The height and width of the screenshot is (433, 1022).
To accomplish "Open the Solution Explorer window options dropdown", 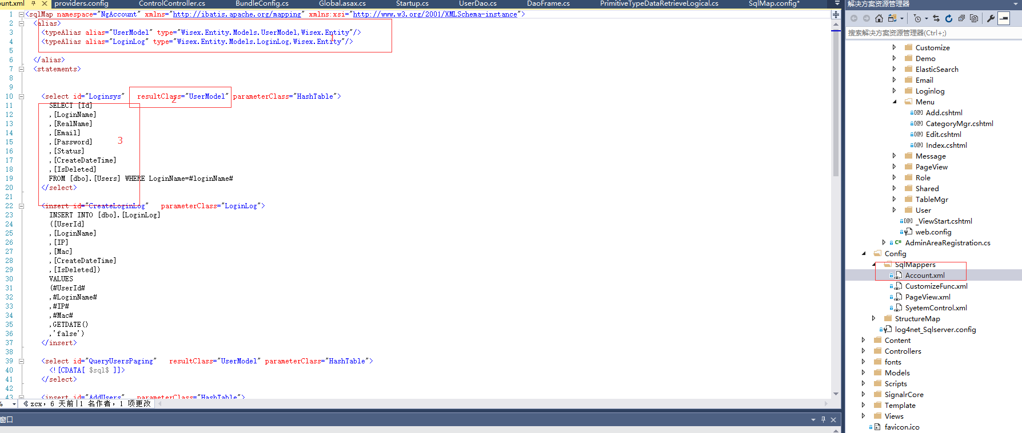I will click(1016, 3).
